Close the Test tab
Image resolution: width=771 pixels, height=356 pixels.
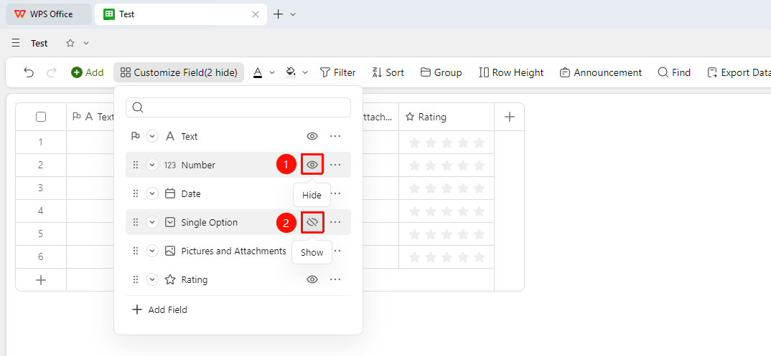[x=255, y=14]
